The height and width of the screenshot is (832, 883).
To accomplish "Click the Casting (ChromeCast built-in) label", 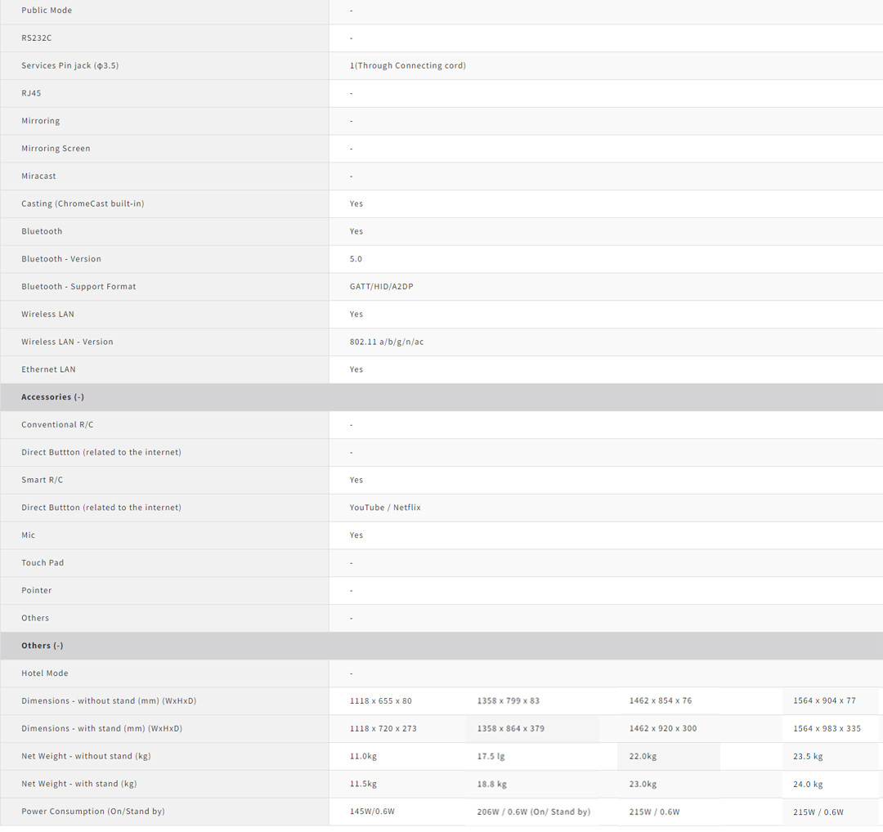I will (x=83, y=204).
